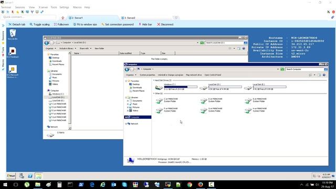Image resolution: width=336 pixels, height=189 pixels.
Task: Click Map network drive
Action: 194,75
